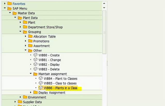The height and width of the screenshot is (106, 165).
Task: Click the WB85 transaction cube icon
Action: pos(41,83)
